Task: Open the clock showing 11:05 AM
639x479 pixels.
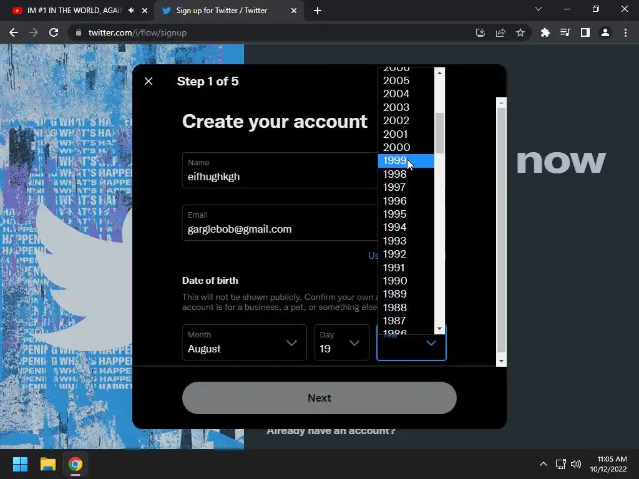Action: (608, 464)
